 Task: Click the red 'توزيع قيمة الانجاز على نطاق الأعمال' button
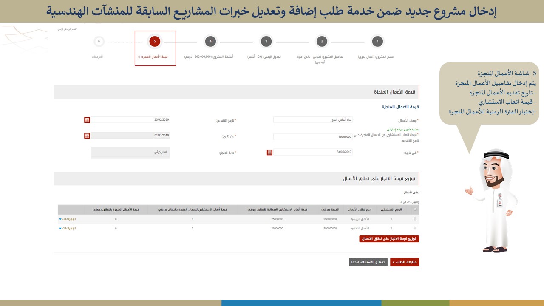click(x=389, y=239)
